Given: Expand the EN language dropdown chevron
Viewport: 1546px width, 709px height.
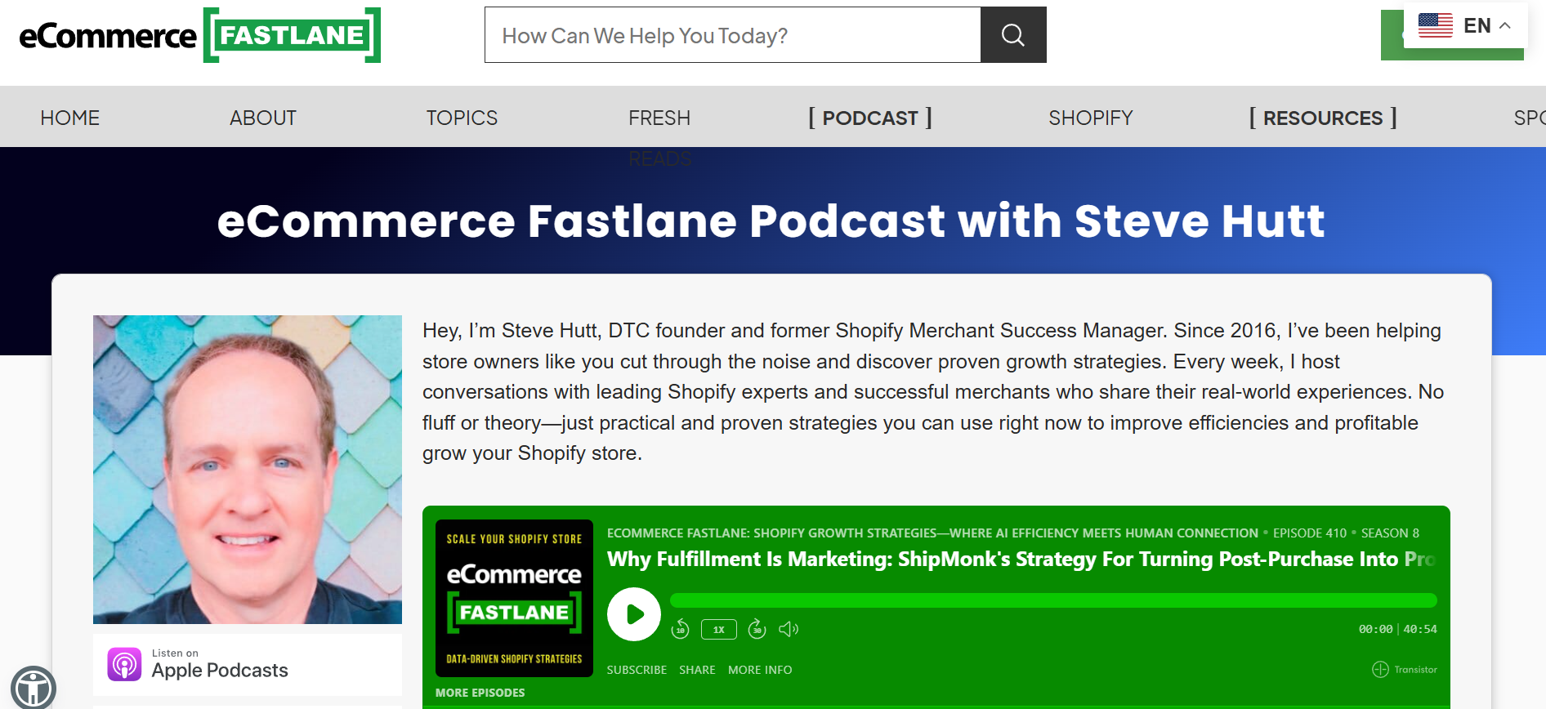Looking at the screenshot, I should click(x=1505, y=25).
